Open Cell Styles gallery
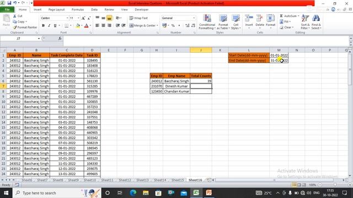 pos(236,22)
